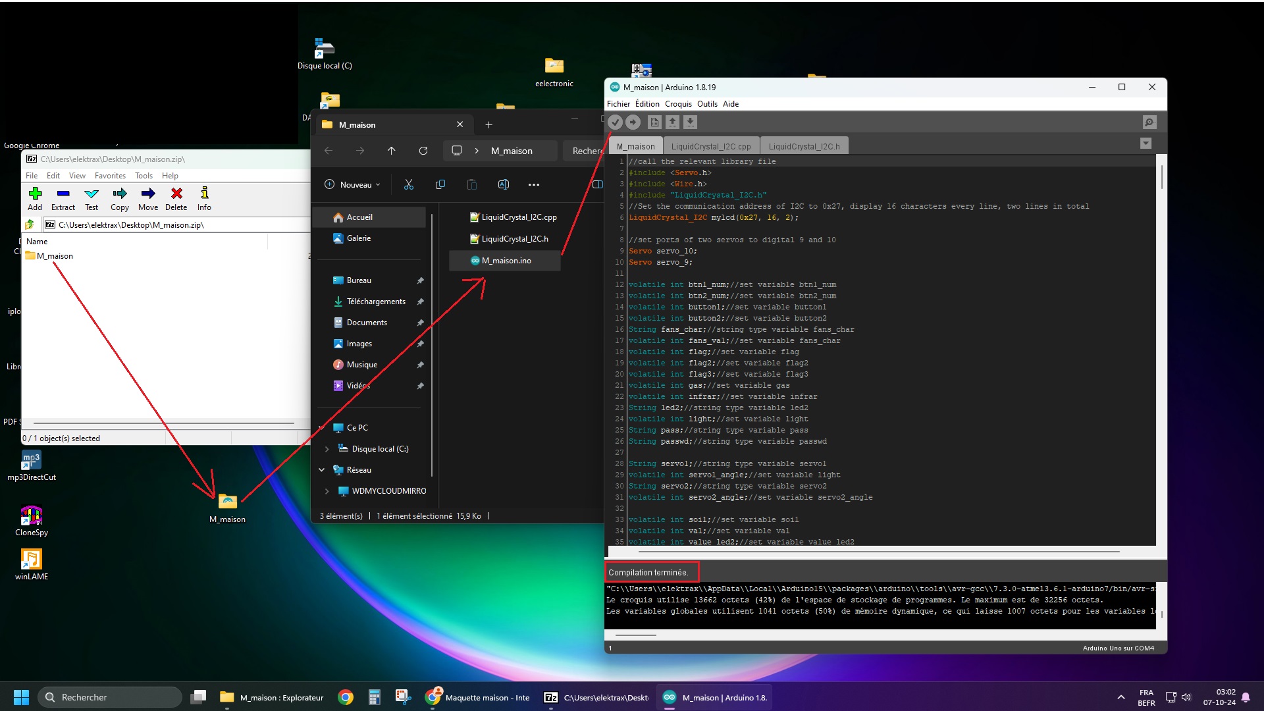Click 7-Zip Info toolbar icon
This screenshot has width=1264, height=711.
(x=204, y=198)
